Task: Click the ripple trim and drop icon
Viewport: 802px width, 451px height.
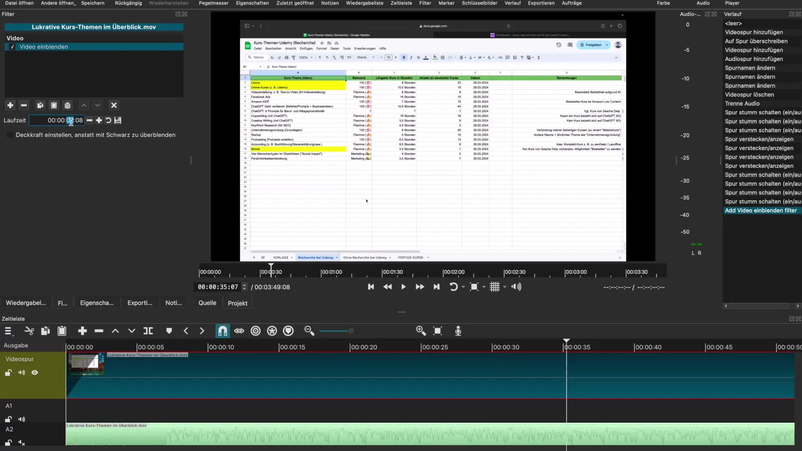Action: [256, 331]
